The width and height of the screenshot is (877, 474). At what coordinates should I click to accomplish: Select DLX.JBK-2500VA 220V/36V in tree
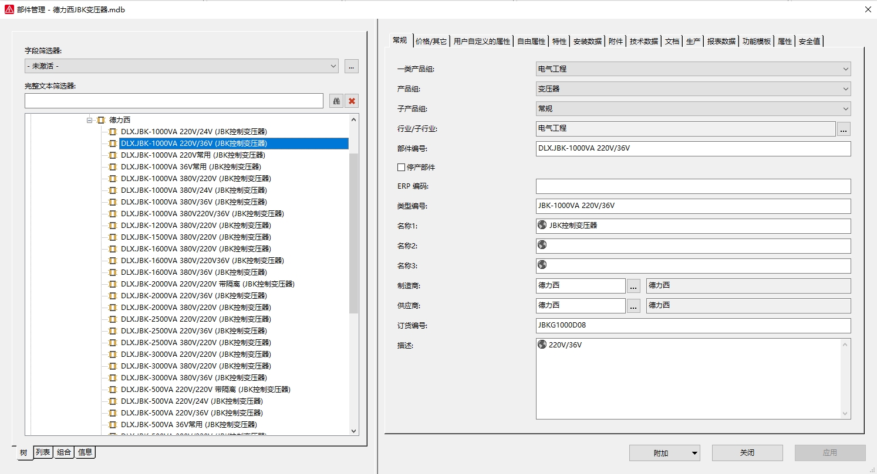pos(194,330)
